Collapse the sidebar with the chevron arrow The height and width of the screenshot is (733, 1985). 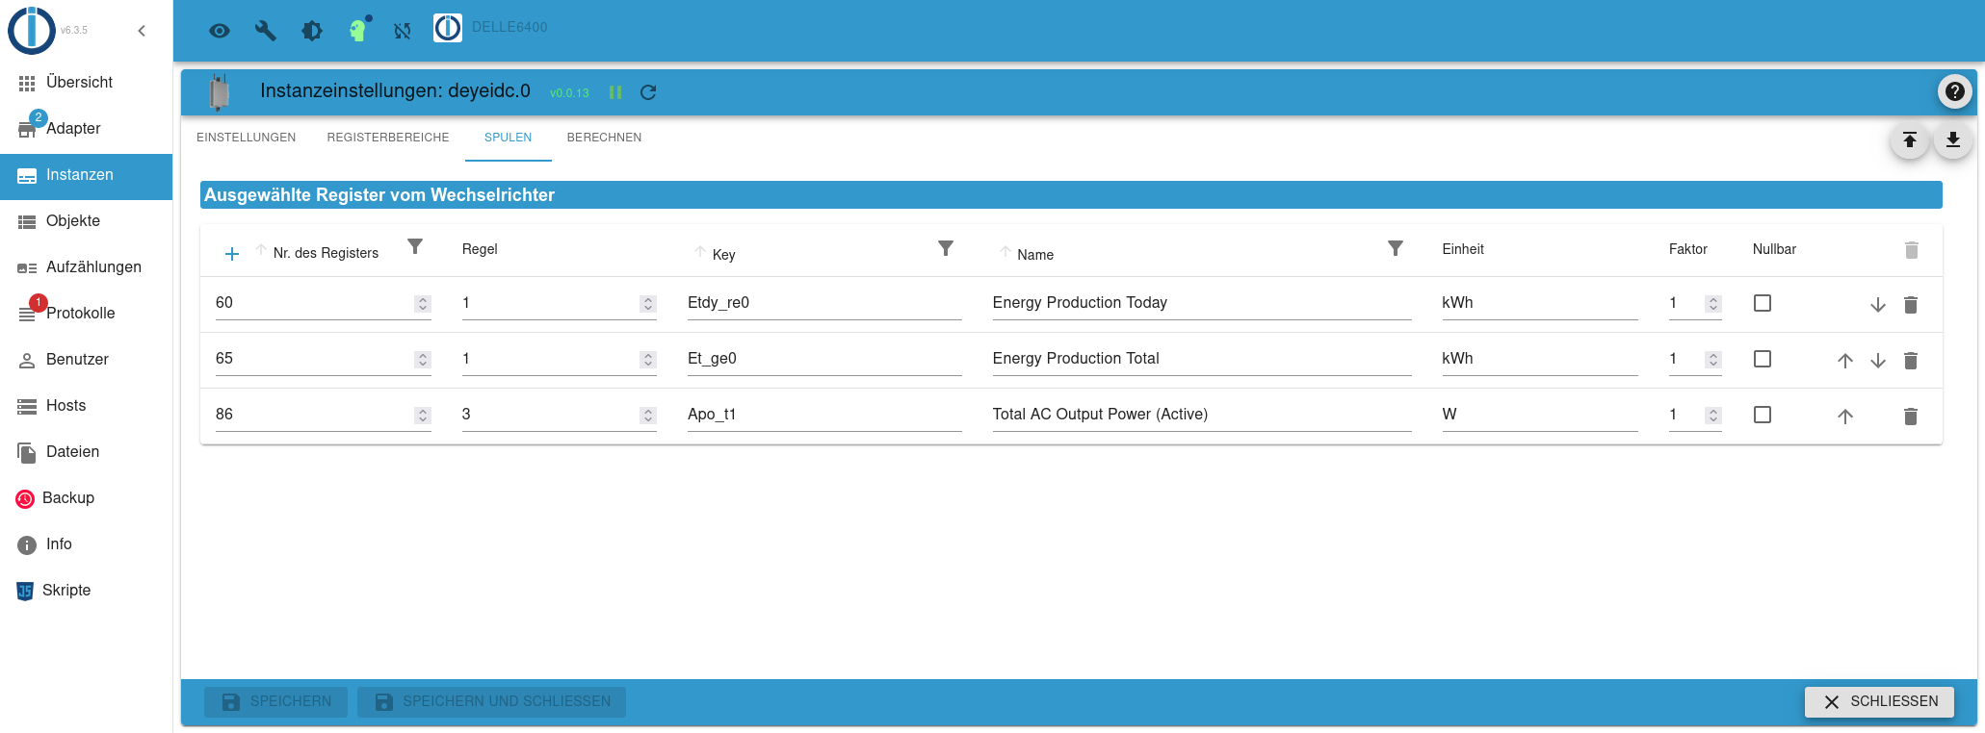142,31
